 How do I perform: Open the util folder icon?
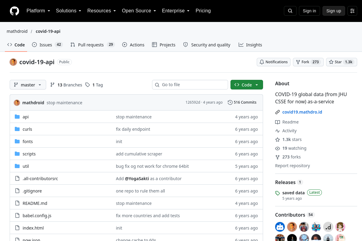[17, 166]
